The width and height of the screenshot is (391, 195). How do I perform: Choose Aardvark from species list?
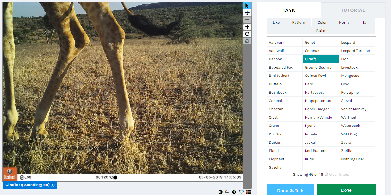[x=284, y=42]
